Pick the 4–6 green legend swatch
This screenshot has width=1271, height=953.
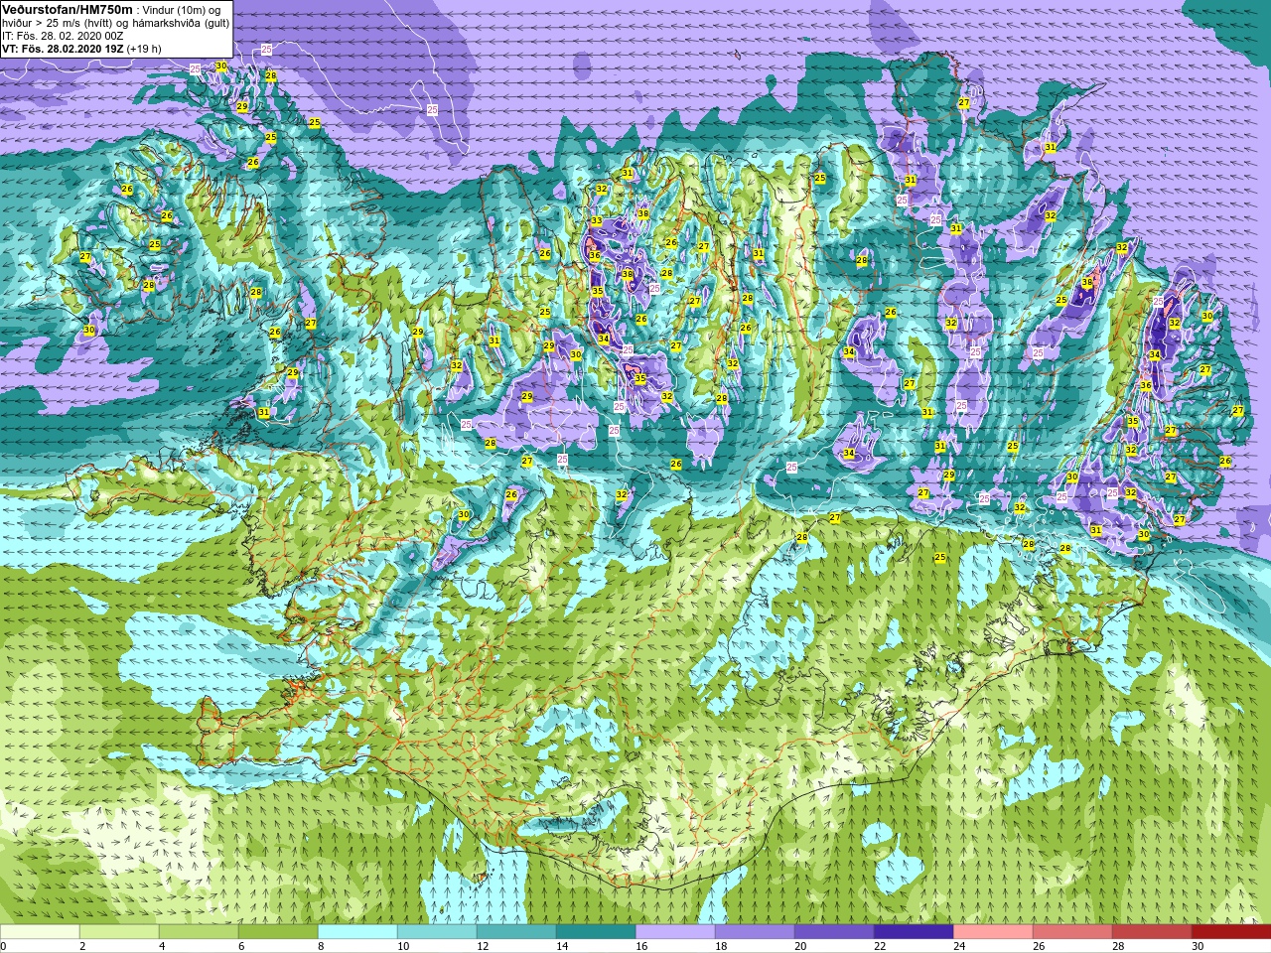(x=199, y=932)
